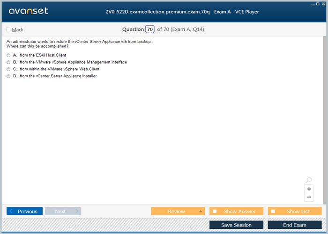The image size is (328, 234).
Task: Zoom in with the plus icon
Action: pos(309,189)
